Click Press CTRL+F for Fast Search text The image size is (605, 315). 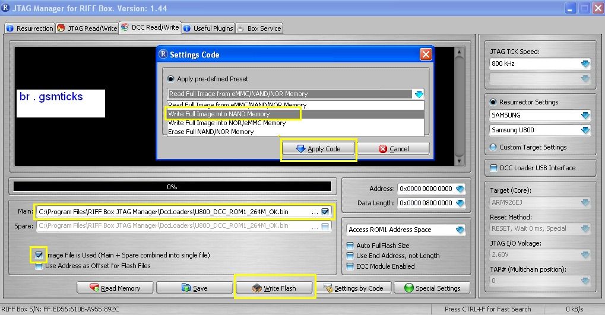487,309
